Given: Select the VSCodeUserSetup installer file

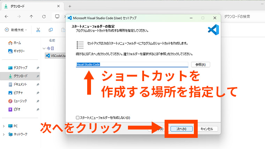Looking at the screenshot, I should pos(56,55).
